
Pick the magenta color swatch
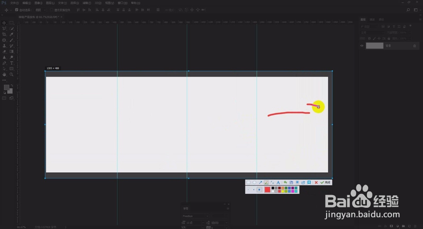[293, 191]
